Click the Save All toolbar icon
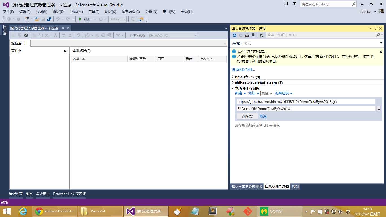 coord(49,19)
